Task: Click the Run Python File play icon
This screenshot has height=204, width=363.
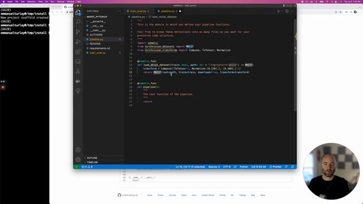Action: click(x=278, y=11)
